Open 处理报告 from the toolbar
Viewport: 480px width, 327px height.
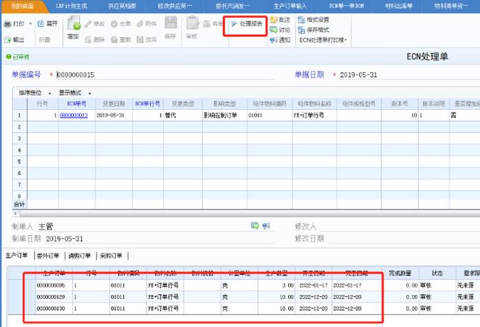click(246, 23)
